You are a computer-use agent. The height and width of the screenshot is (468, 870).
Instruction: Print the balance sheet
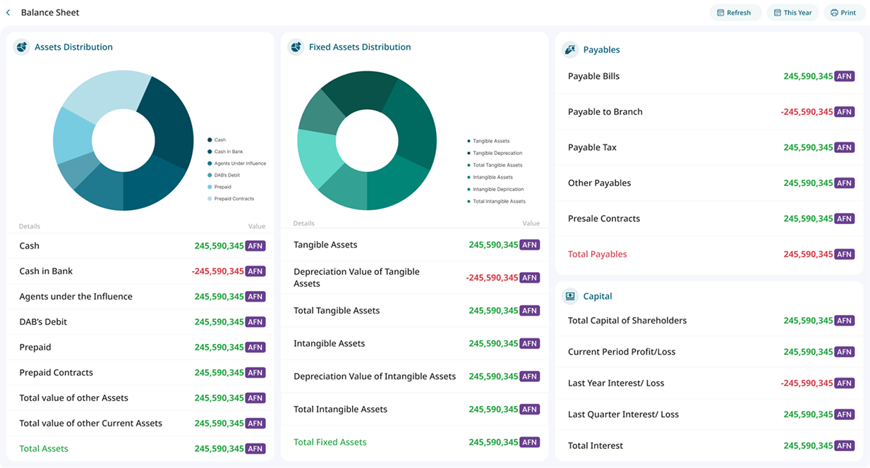click(843, 13)
